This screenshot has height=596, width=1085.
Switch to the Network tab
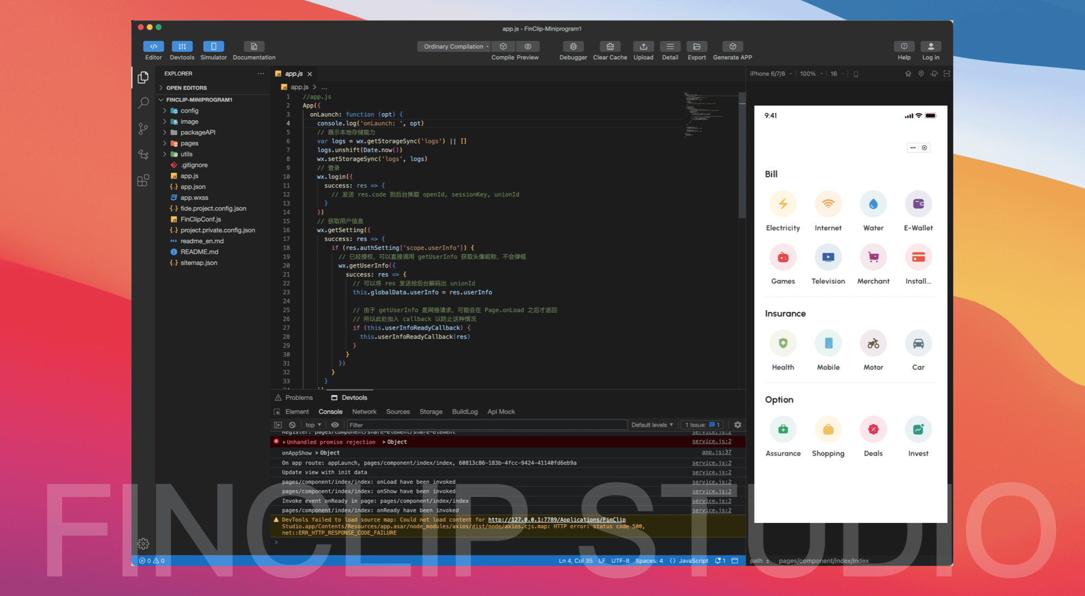[x=362, y=411]
